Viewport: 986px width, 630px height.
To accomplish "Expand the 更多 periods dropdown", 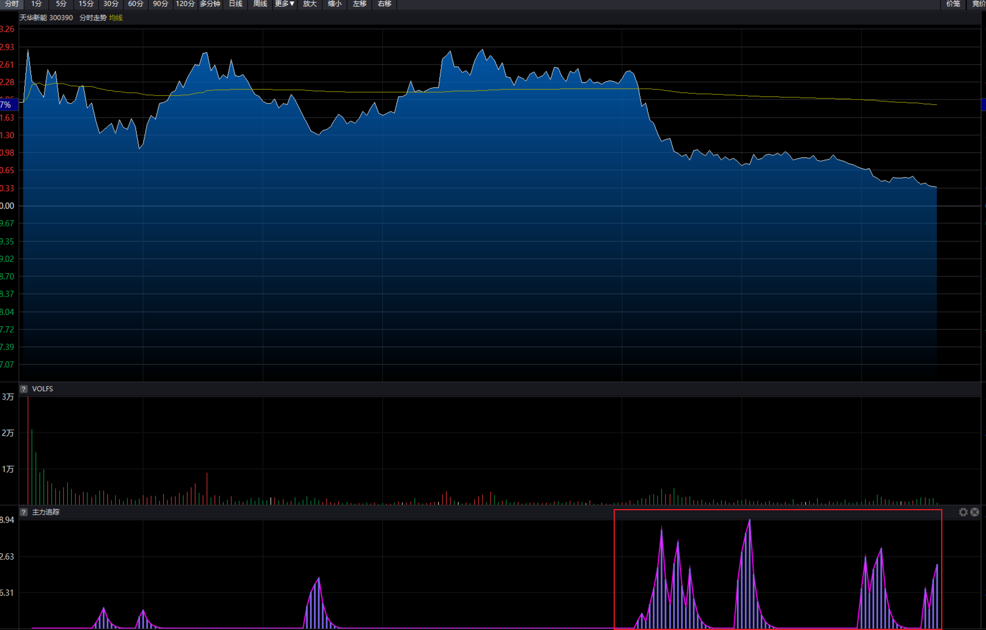I will 284,4.
